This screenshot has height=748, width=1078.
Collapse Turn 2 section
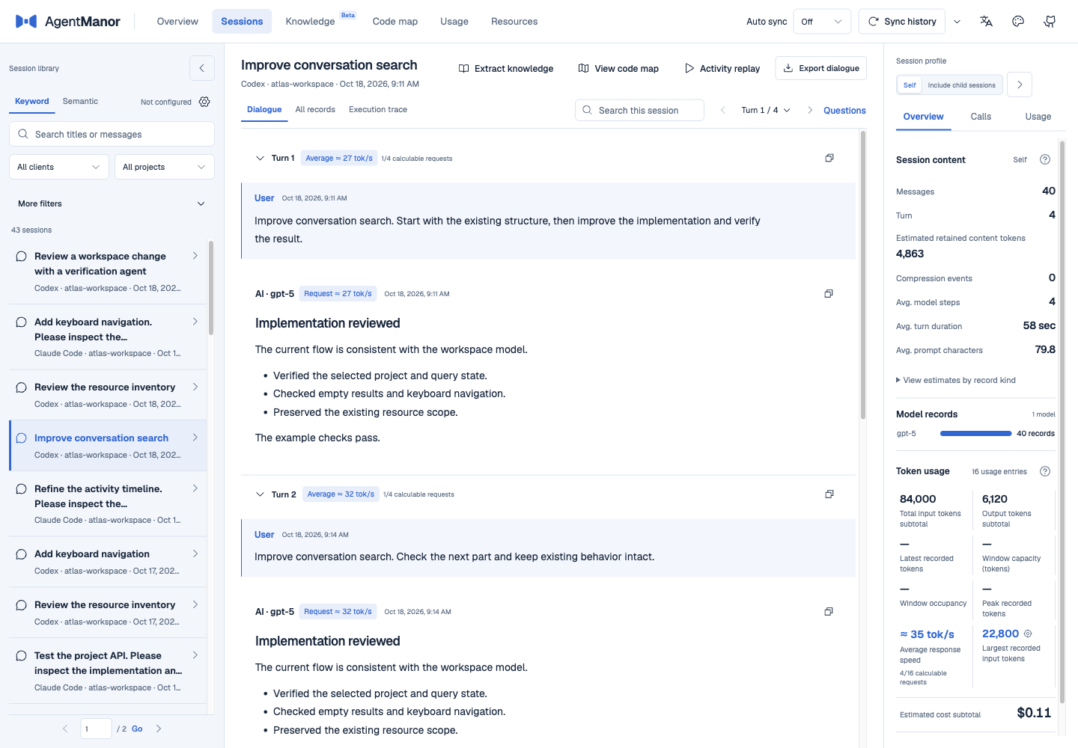(x=260, y=494)
